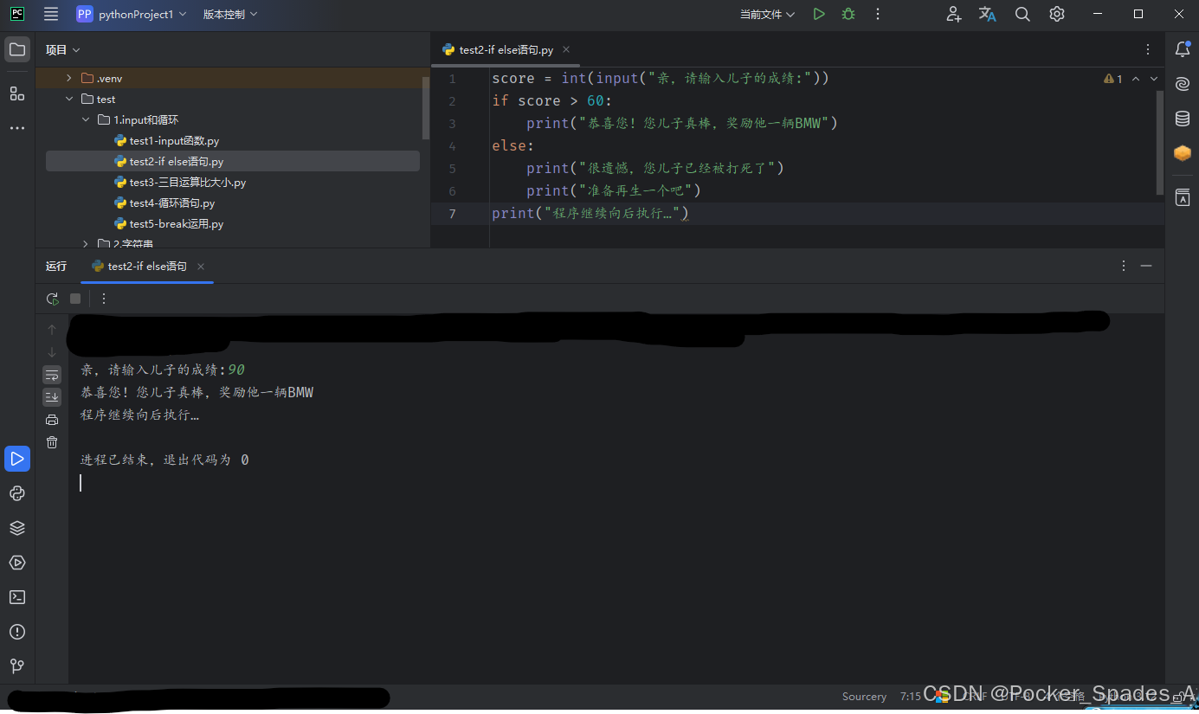The height and width of the screenshot is (714, 1199).
Task: Toggle the Run tool window button
Action: point(16,459)
